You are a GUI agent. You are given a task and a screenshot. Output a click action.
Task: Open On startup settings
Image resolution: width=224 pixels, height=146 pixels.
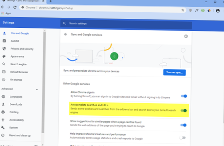[16, 80]
